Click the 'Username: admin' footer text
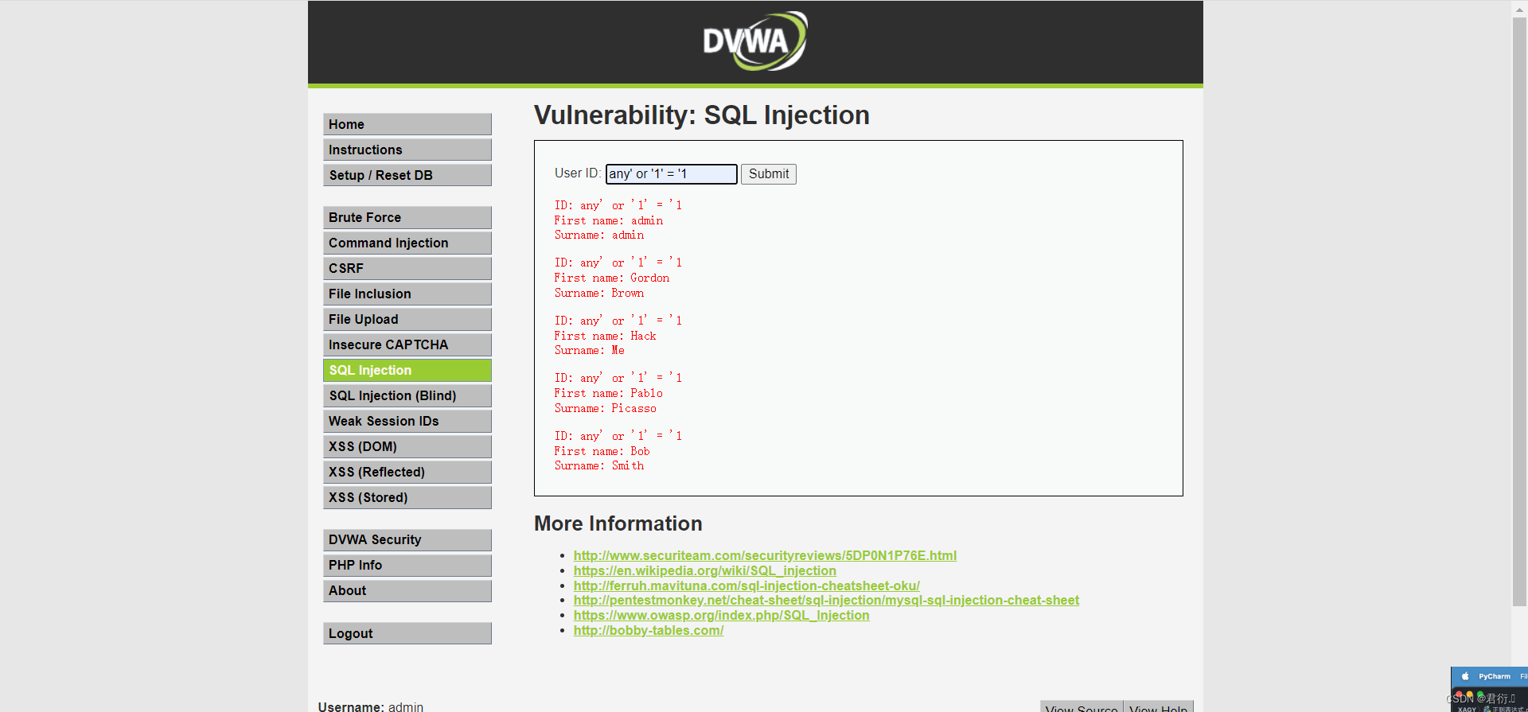1528x712 pixels. (x=371, y=706)
